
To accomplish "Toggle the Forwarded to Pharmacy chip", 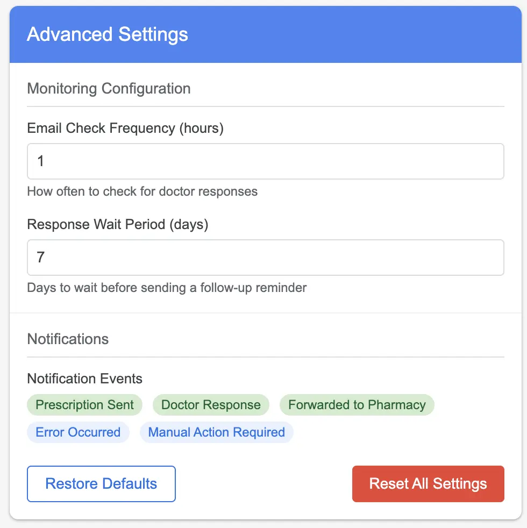I will click(357, 405).
